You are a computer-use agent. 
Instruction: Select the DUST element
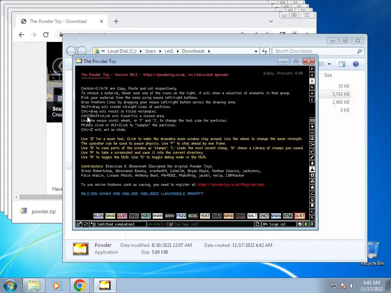tap(299, 216)
